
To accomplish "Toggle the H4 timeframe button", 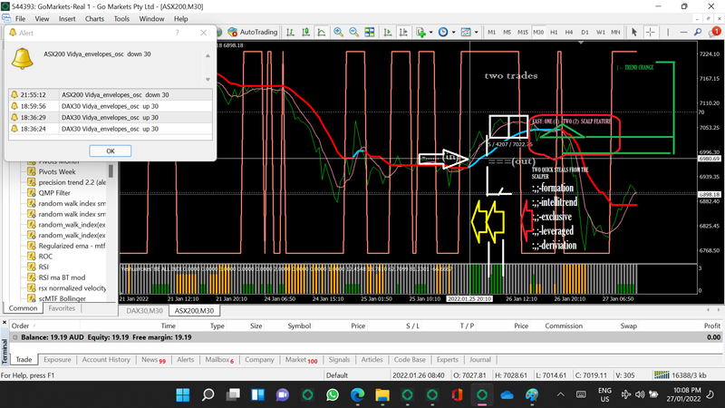I will [x=570, y=32].
